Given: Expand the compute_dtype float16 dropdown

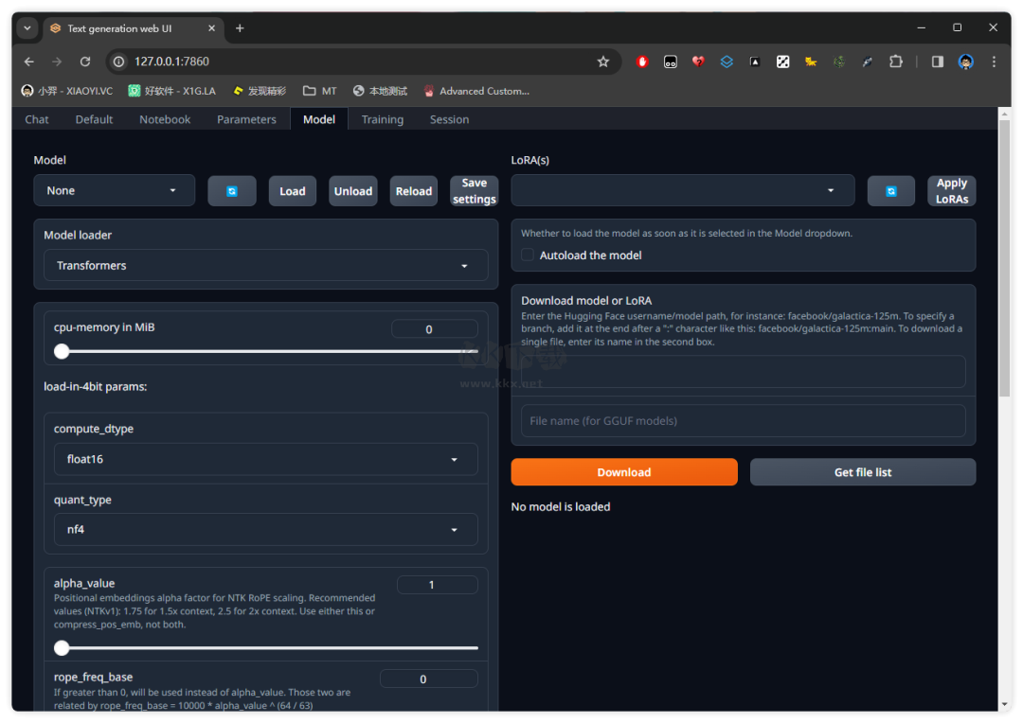Looking at the screenshot, I should coord(265,460).
